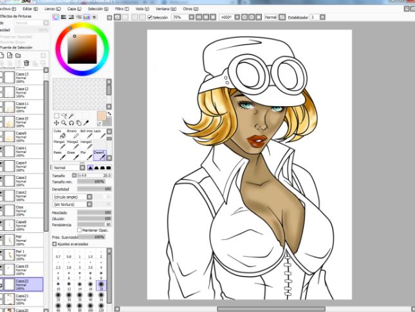Open the brush mode Normal dropdown
The width and height of the screenshot is (415, 312).
tap(82, 167)
